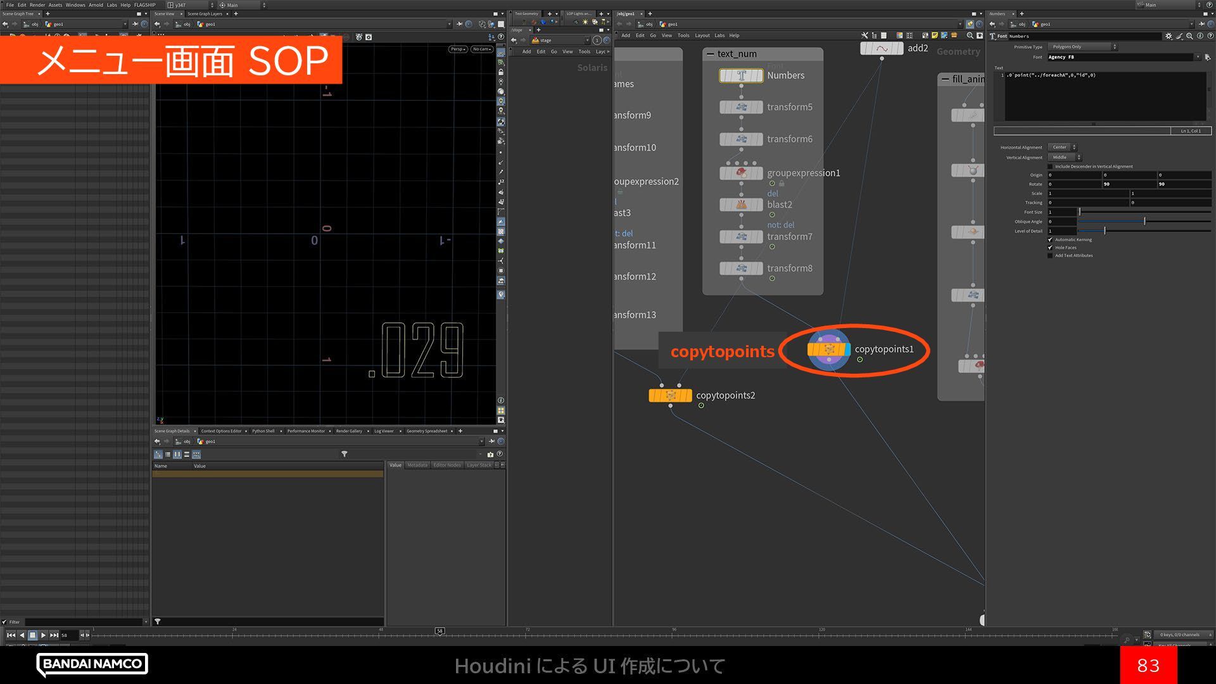Disable Automatic Kerning checkbox
1216x684 pixels.
[1050, 239]
